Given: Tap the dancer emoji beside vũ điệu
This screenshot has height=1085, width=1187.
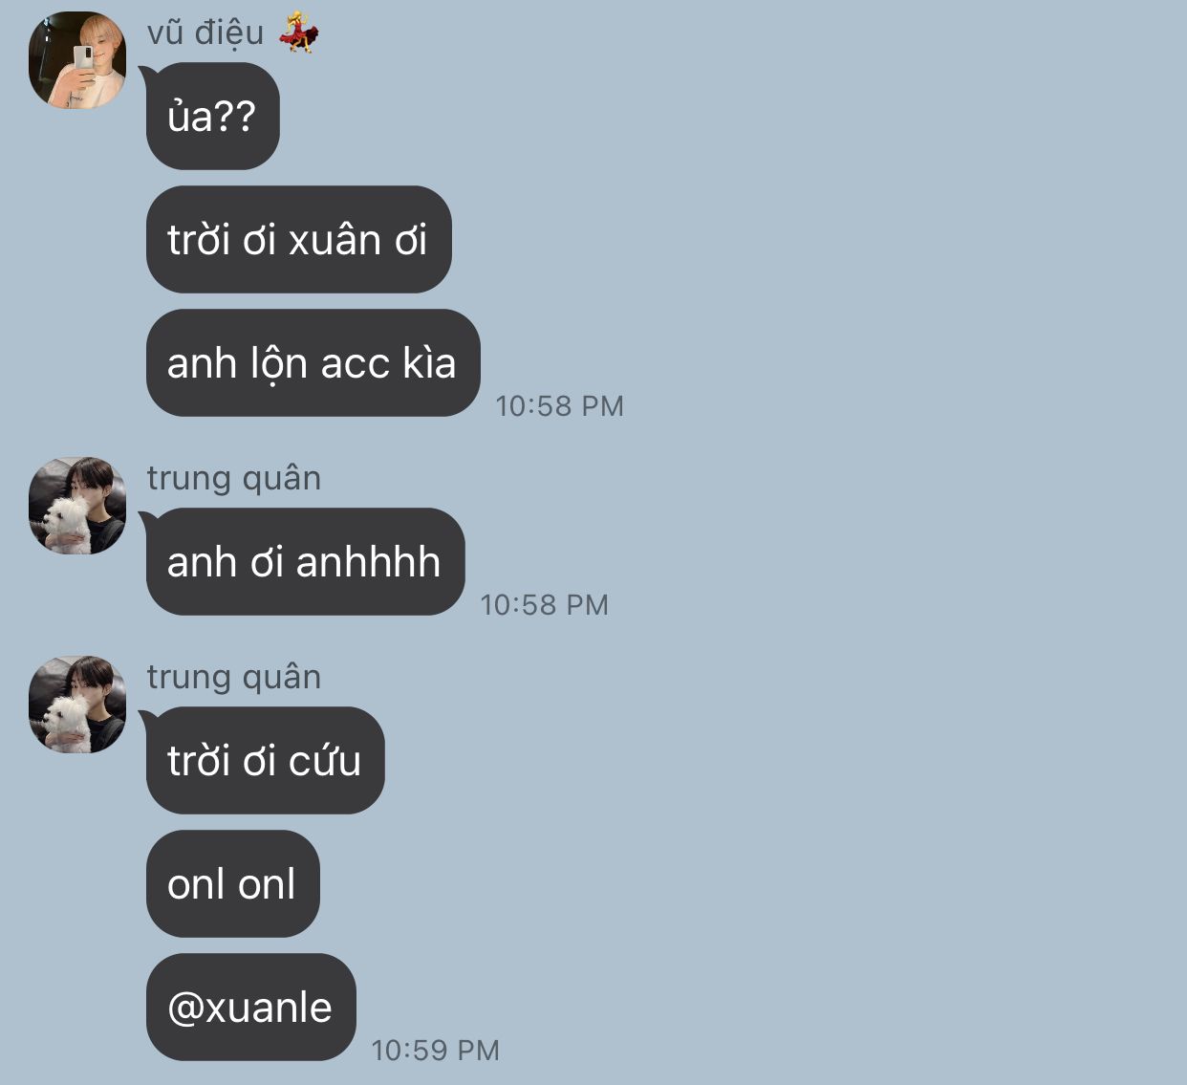Looking at the screenshot, I should [x=298, y=33].
